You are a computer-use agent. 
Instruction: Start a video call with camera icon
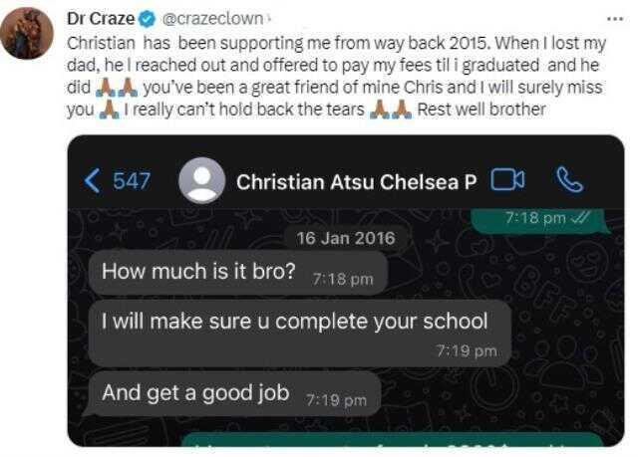pyautogui.click(x=507, y=180)
